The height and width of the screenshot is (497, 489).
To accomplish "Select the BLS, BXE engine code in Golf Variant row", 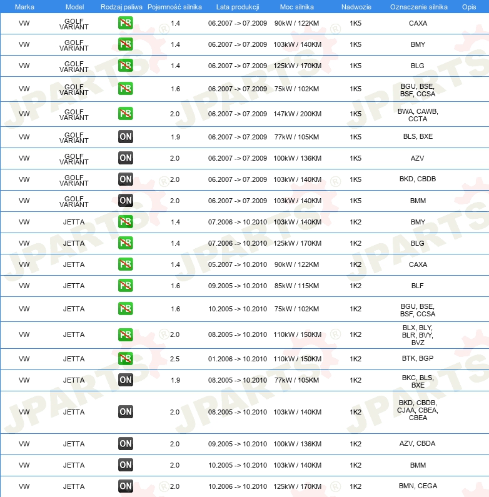I will (418, 136).
